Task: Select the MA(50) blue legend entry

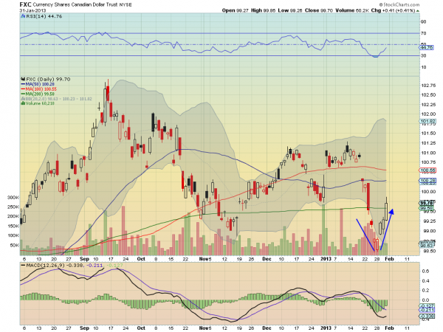Action: [38, 84]
